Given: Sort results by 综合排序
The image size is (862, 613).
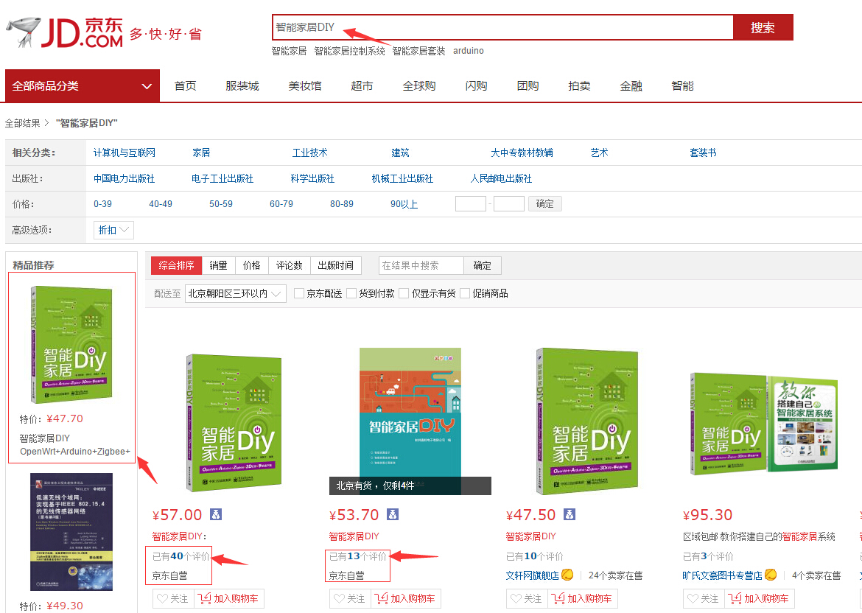Looking at the screenshot, I should pos(177,265).
